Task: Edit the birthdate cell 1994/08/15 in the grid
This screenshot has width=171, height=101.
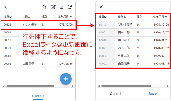Action: click(160, 64)
